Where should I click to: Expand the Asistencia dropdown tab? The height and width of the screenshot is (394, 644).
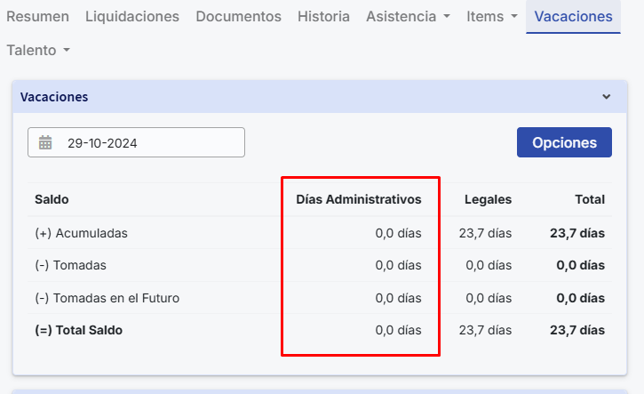pos(408,17)
